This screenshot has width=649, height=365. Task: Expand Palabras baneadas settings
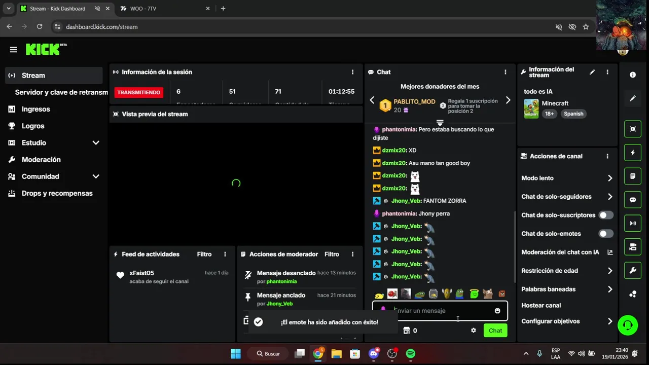click(x=610, y=289)
